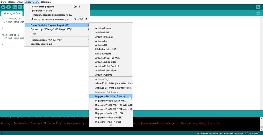The image size is (263, 135).
Task: Select Digispark Pro 32 byte buffer
Action: pos(111,105)
